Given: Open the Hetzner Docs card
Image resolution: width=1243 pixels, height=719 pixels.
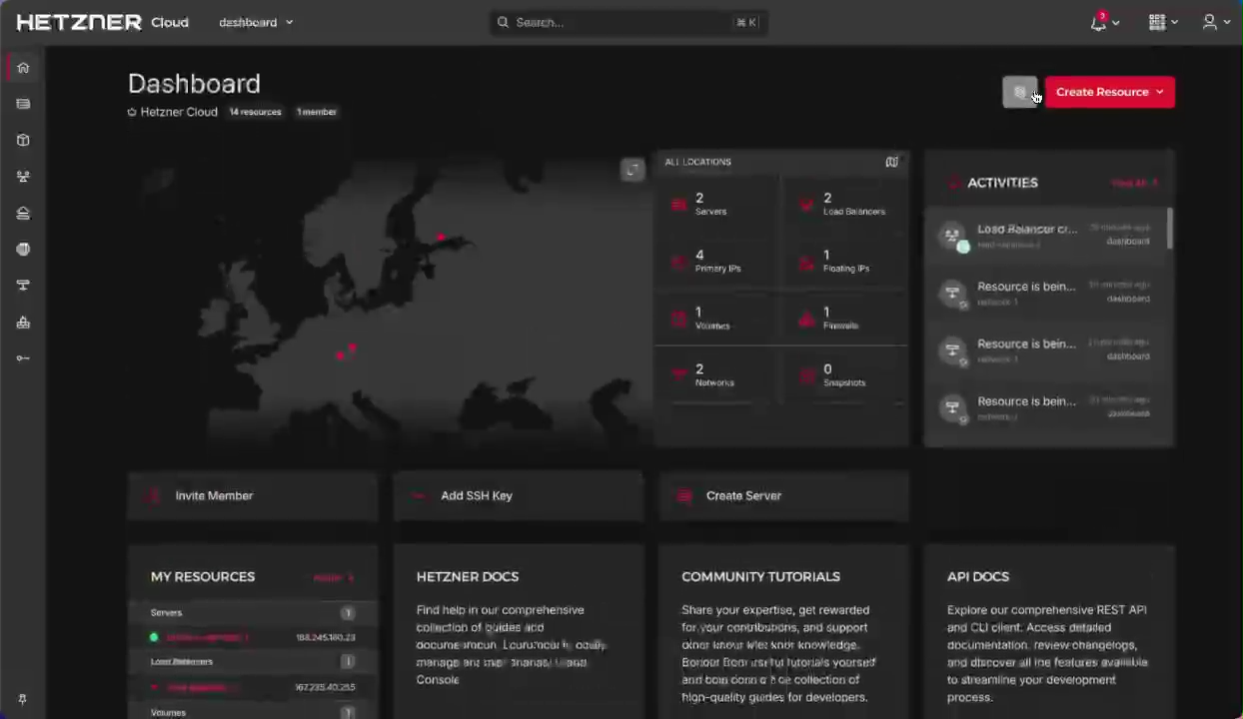Looking at the screenshot, I should [x=519, y=631].
